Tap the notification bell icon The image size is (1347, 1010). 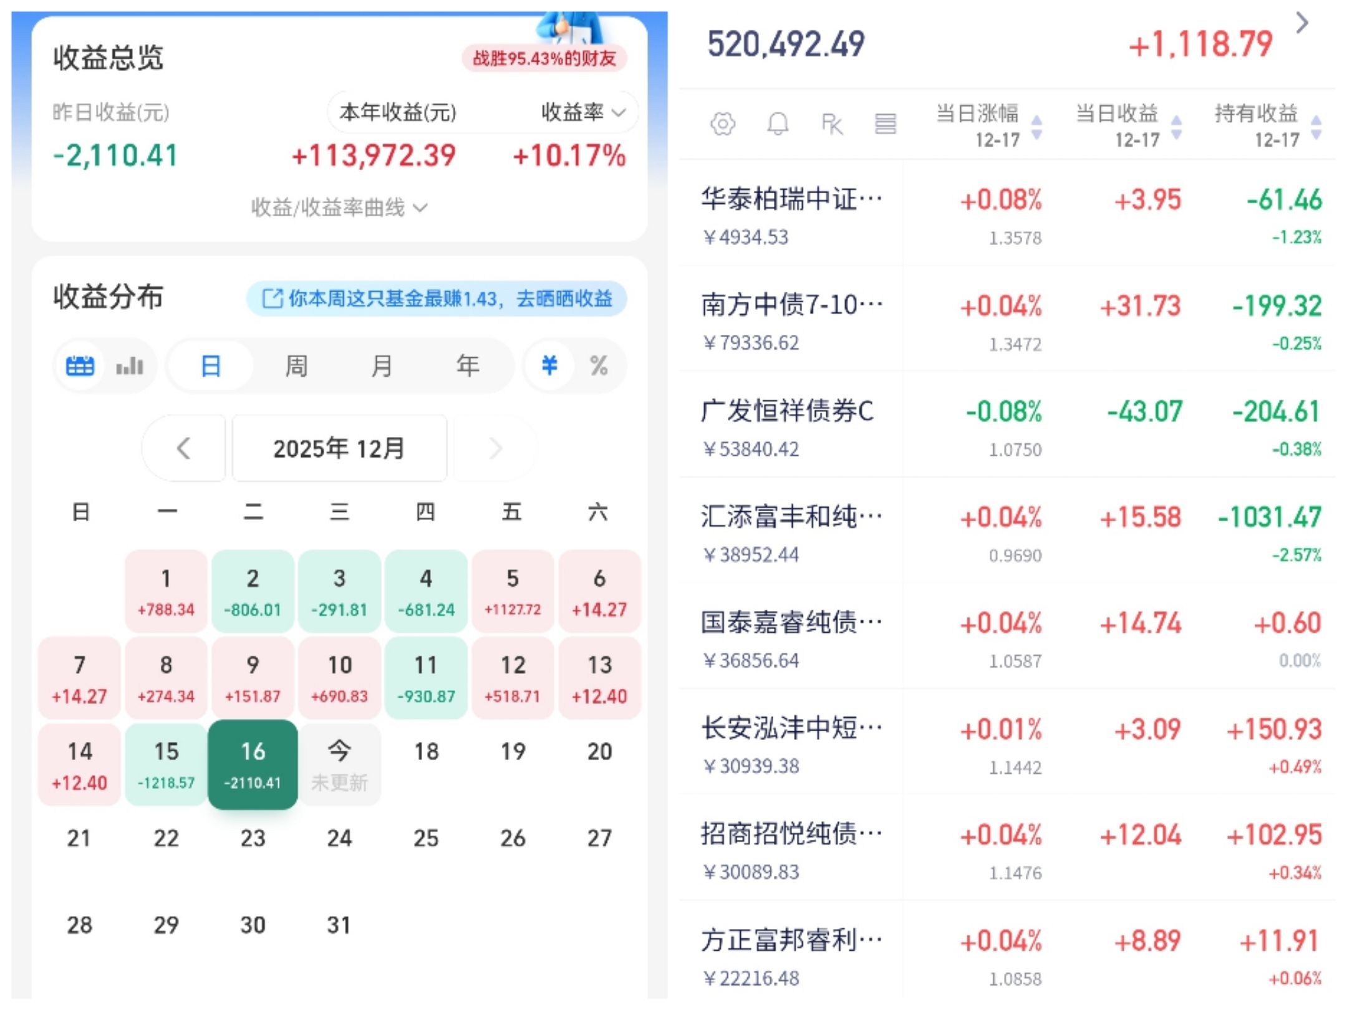point(777,124)
